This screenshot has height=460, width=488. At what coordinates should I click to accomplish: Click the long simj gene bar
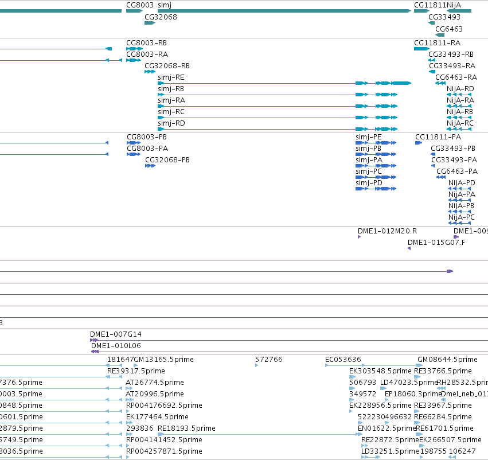[x=284, y=11]
